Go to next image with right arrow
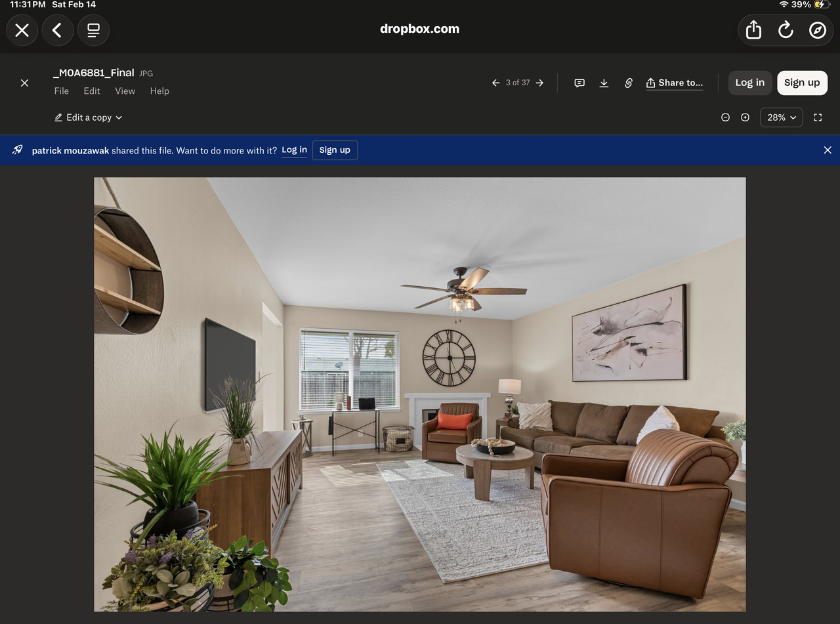Image resolution: width=840 pixels, height=624 pixels. pyautogui.click(x=539, y=83)
